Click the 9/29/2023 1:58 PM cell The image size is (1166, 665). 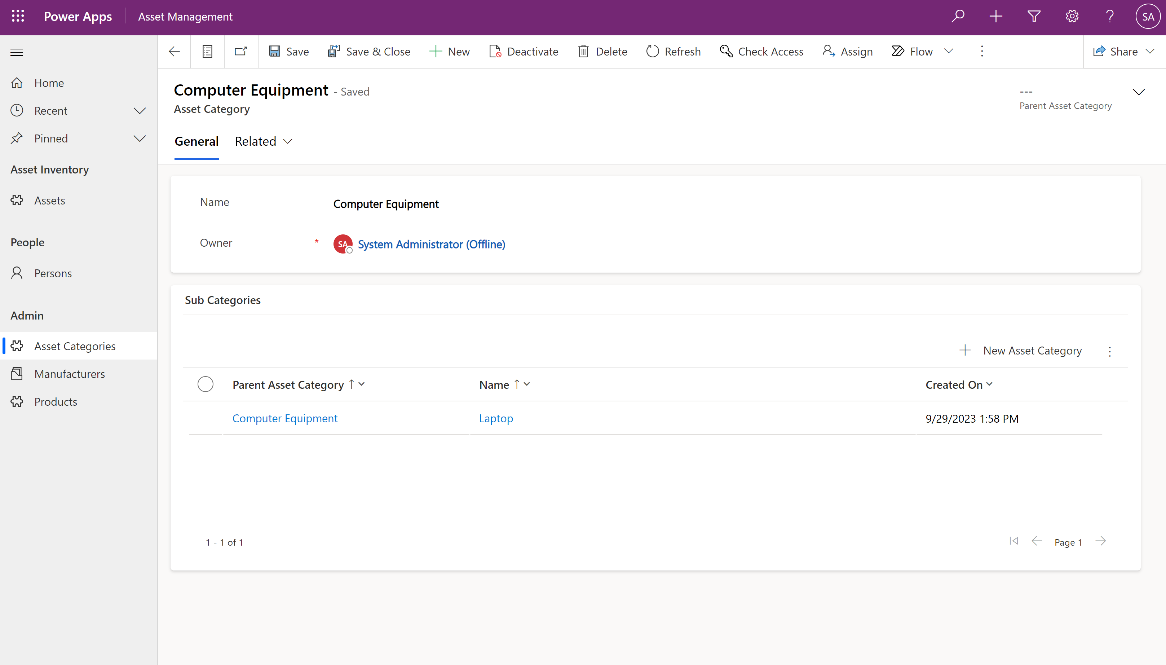972,419
